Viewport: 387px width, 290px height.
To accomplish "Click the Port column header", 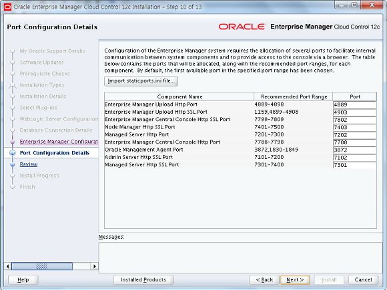I will pyautogui.click(x=355, y=96).
